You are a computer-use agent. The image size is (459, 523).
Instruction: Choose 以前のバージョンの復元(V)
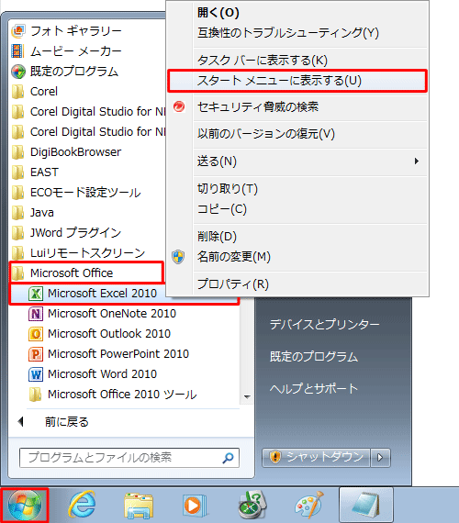[266, 134]
